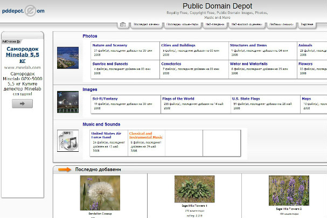Click the www.minelab.com ad URL
This screenshot has height=218, width=327.
[x=23, y=67]
